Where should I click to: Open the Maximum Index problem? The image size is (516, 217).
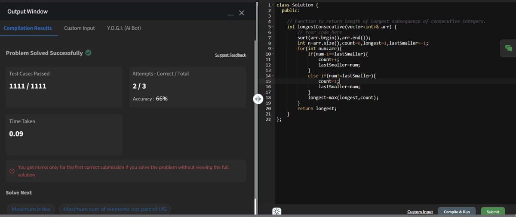31,209
